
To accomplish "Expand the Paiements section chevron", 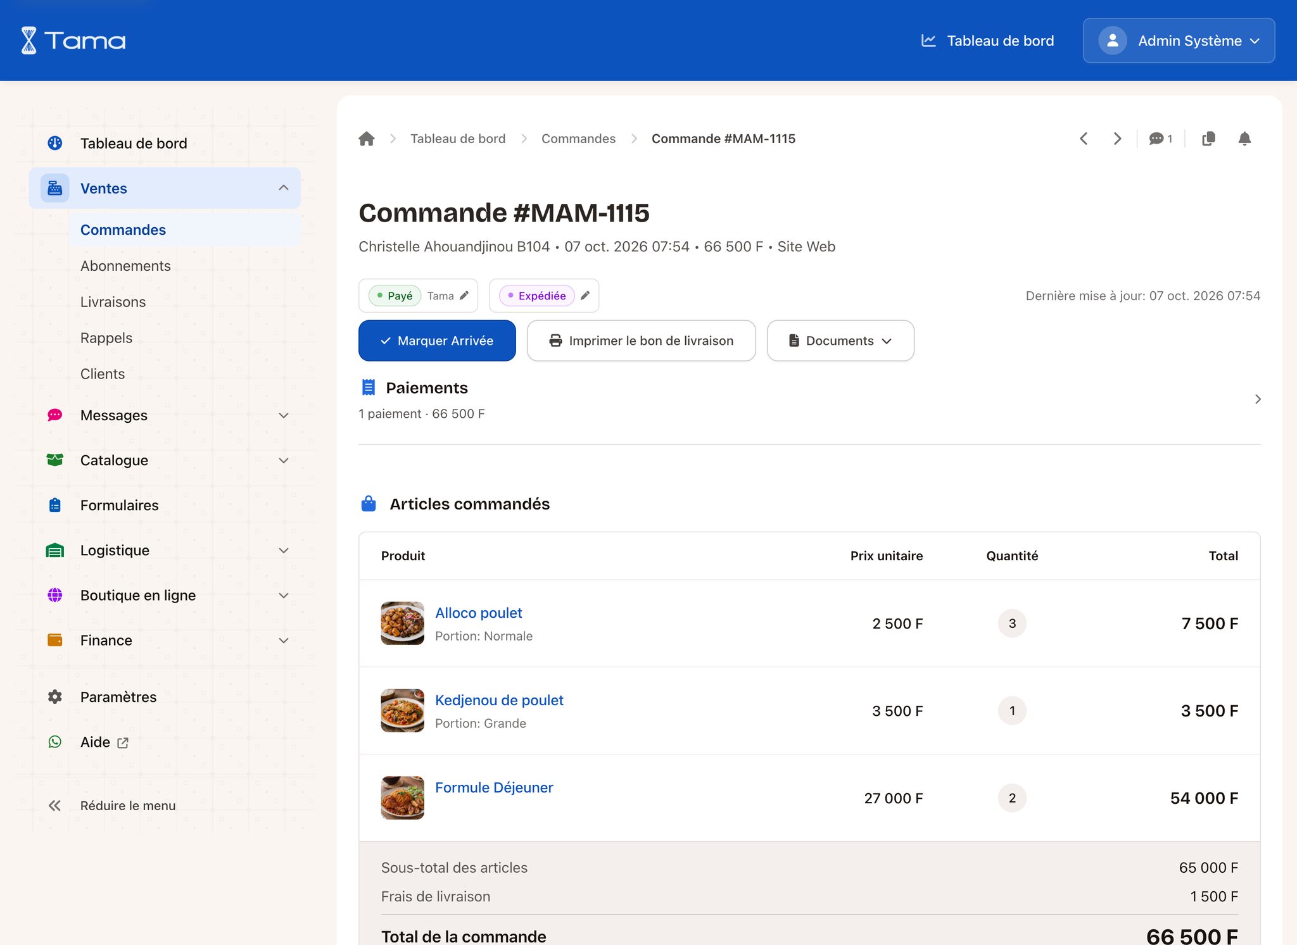I will tap(1258, 399).
